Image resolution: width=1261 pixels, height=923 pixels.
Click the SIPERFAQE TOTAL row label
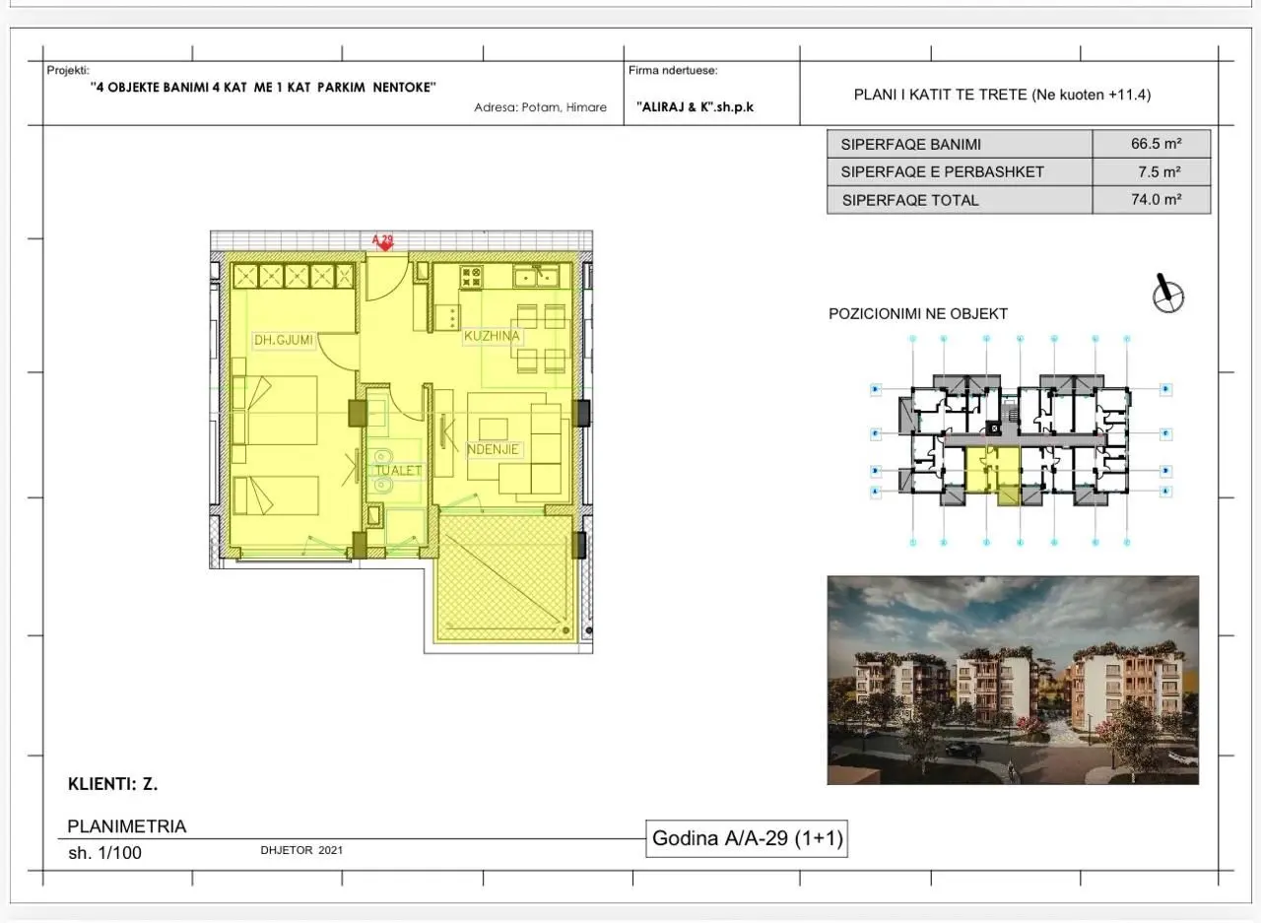[x=910, y=200]
